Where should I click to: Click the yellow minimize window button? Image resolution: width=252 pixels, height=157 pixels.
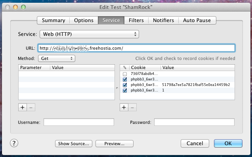[x=15, y=7]
